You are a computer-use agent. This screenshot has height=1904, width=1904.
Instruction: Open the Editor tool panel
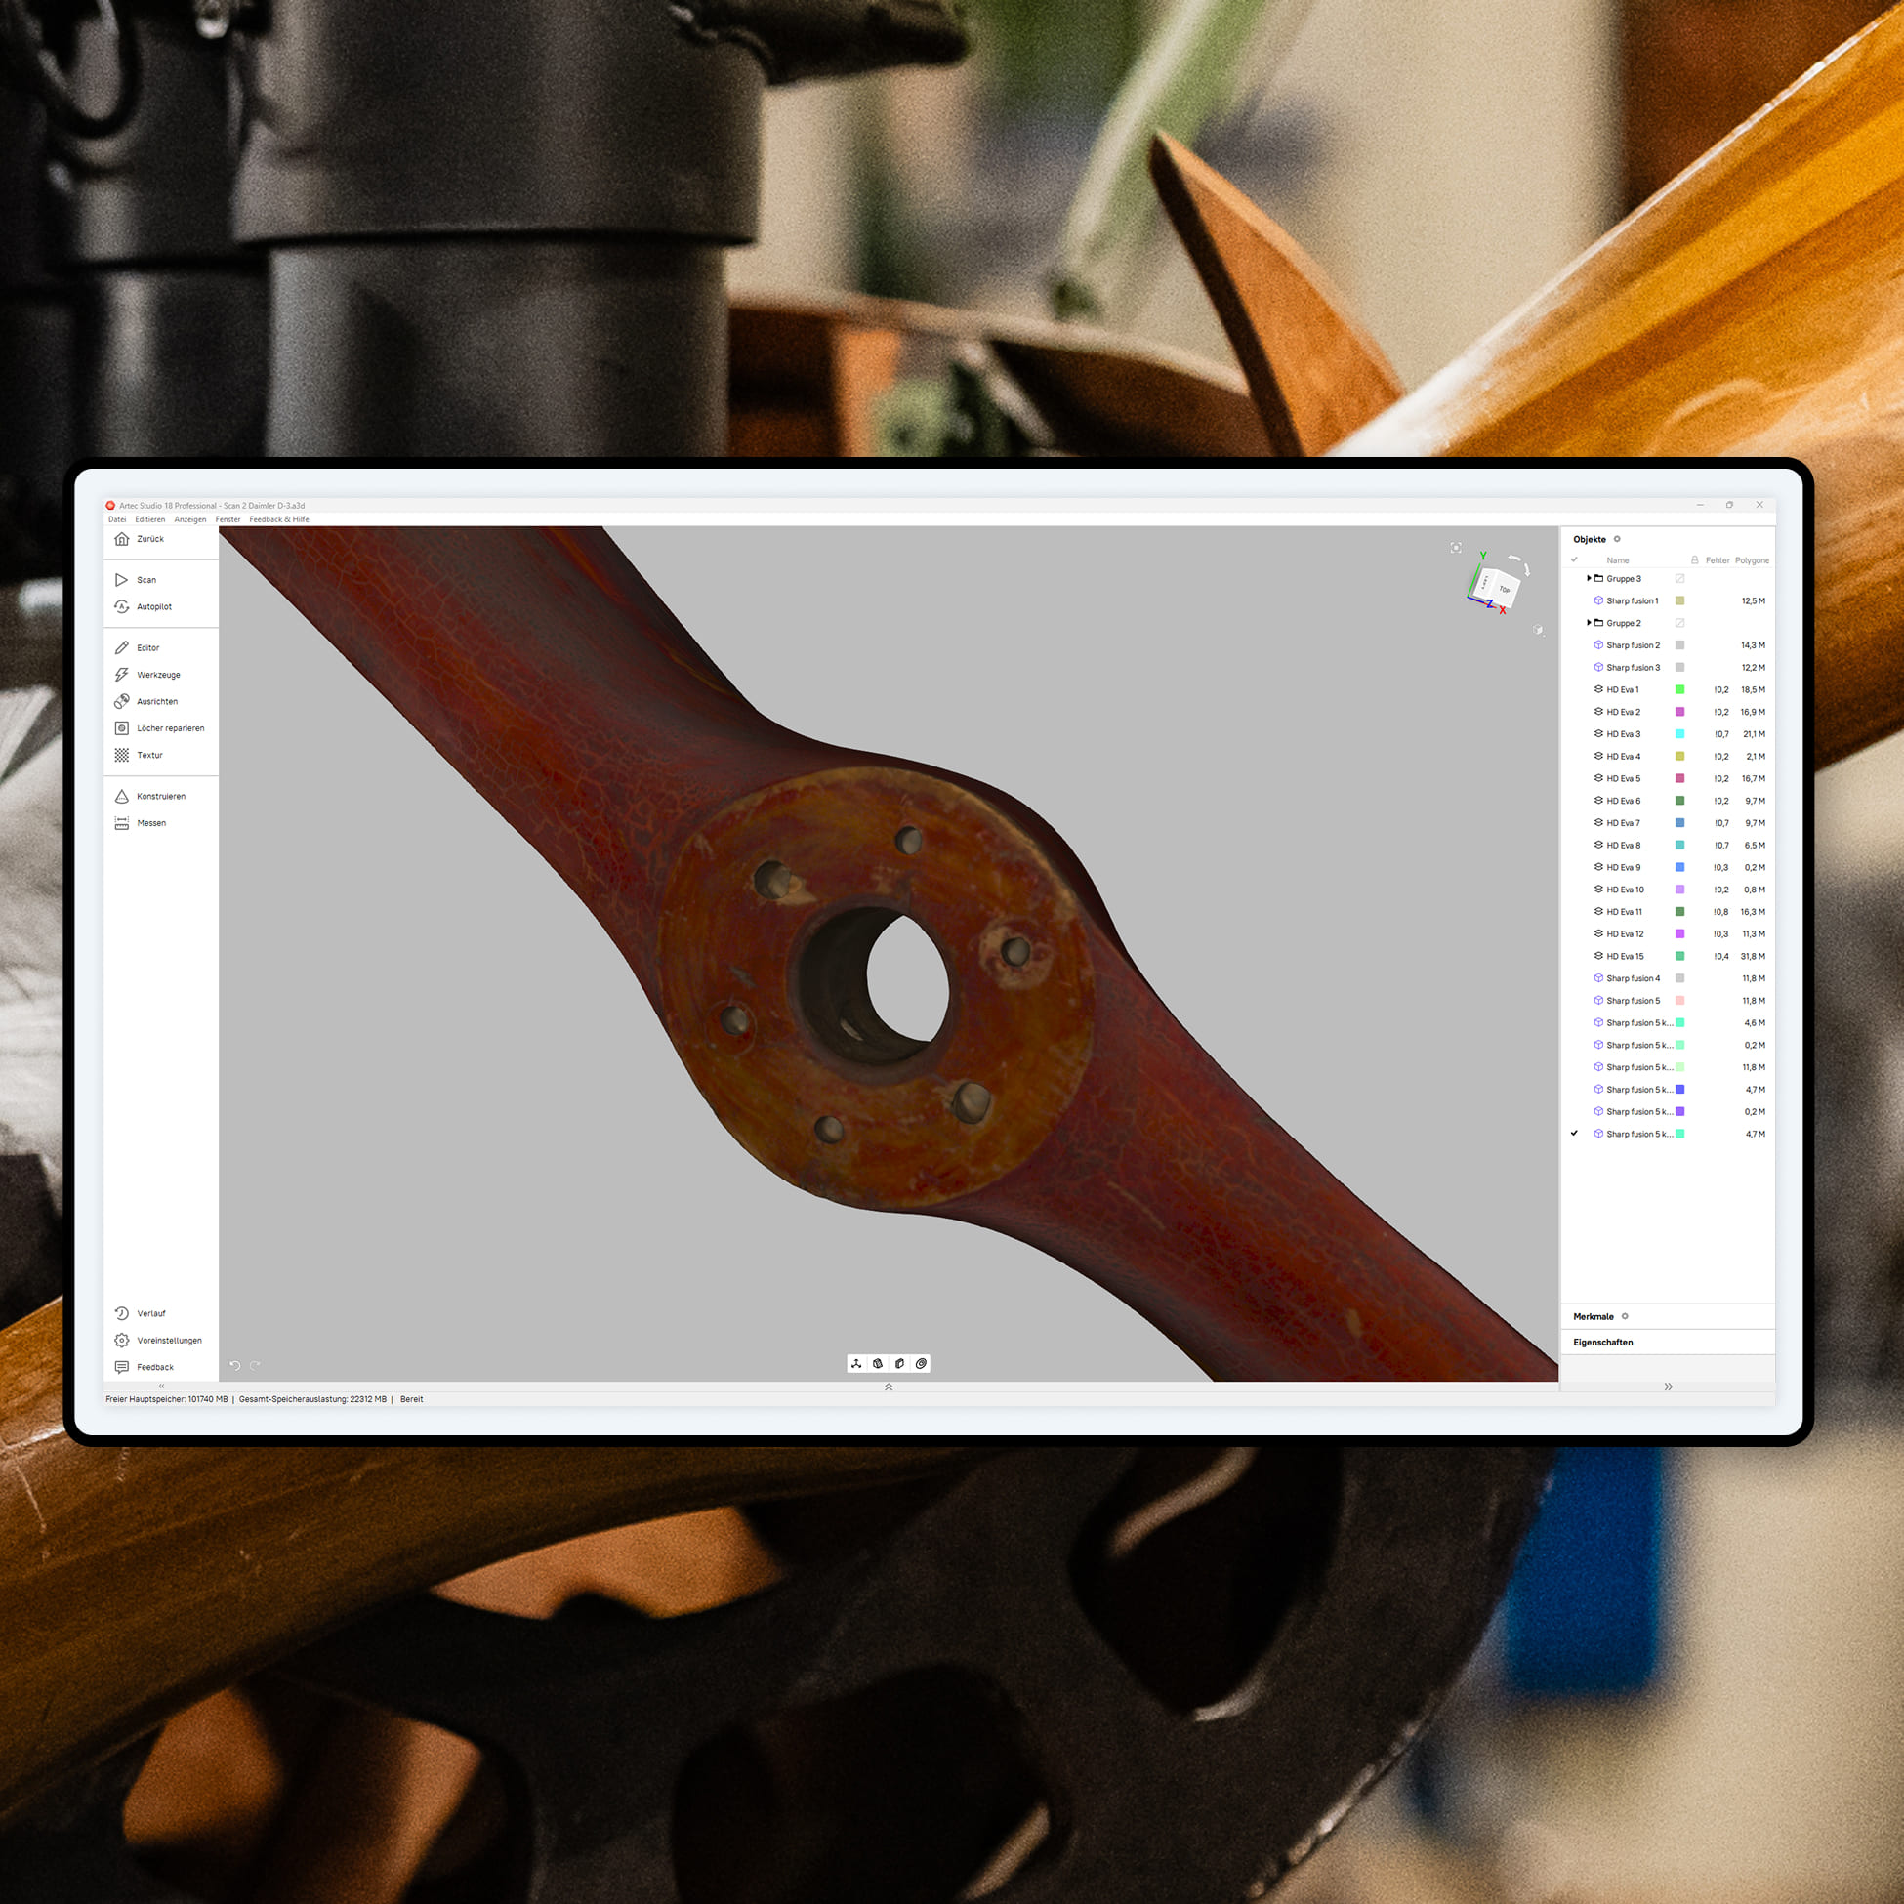137,647
